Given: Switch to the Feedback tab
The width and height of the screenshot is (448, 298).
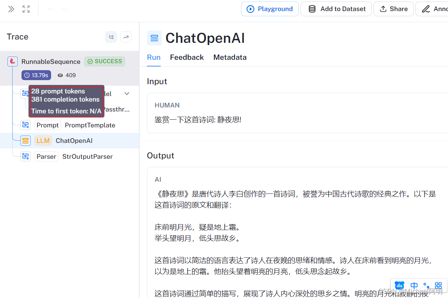Looking at the screenshot, I should (x=187, y=57).
